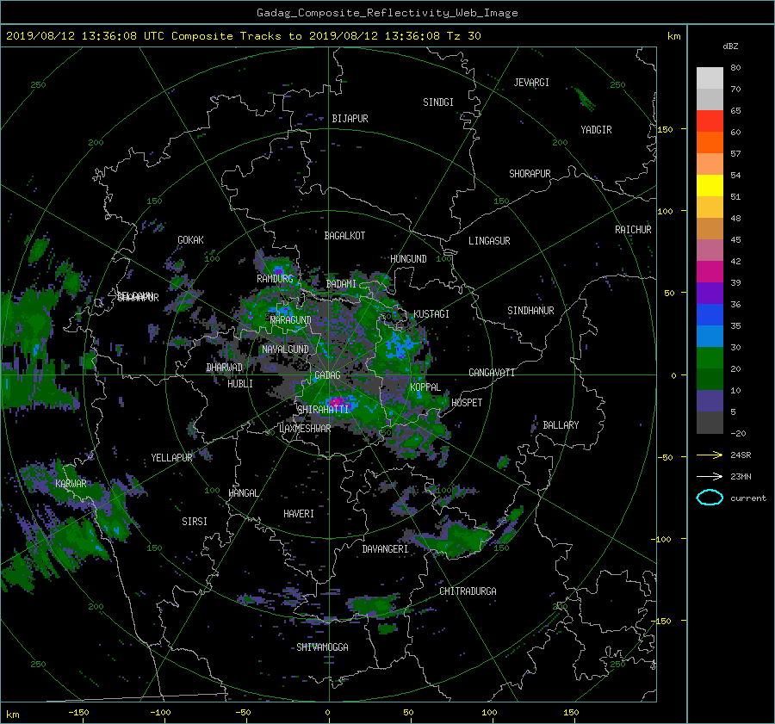
Task: Click the 0 tick on bottom axis
Action: tap(327, 713)
